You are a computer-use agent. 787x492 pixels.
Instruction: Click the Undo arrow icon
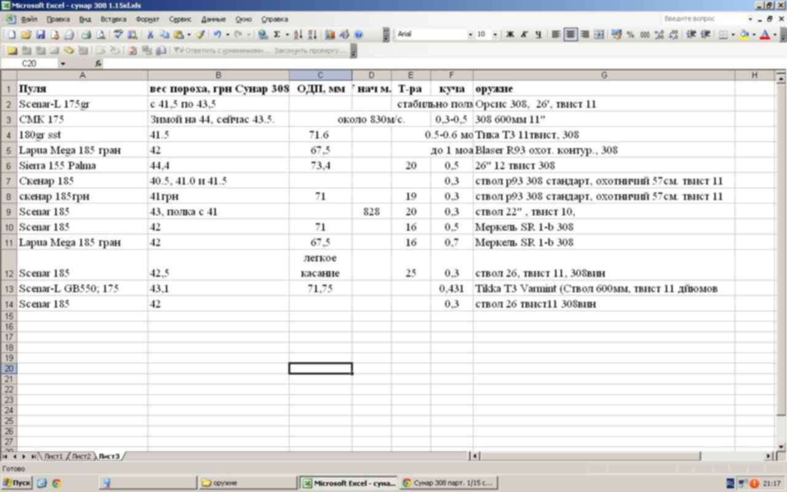[x=218, y=34]
